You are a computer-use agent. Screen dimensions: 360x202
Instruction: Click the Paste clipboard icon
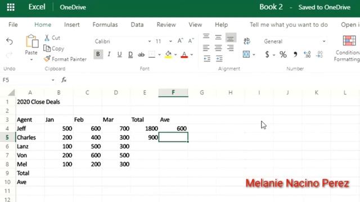coord(31,42)
